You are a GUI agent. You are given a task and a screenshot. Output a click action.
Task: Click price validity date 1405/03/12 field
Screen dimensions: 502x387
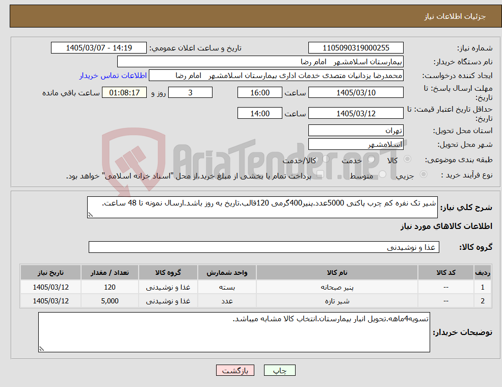[x=356, y=113]
